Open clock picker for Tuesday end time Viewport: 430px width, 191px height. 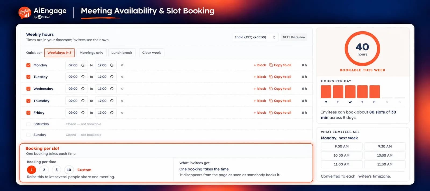click(x=112, y=77)
